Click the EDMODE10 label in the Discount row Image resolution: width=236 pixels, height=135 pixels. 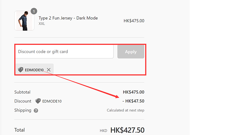point(52,101)
